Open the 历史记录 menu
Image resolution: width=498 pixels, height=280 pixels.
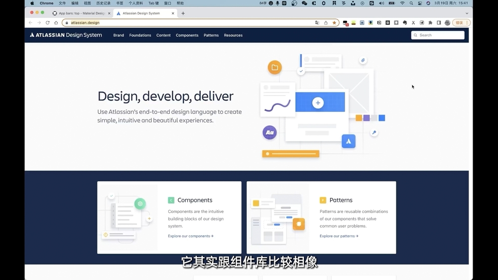pos(103,3)
